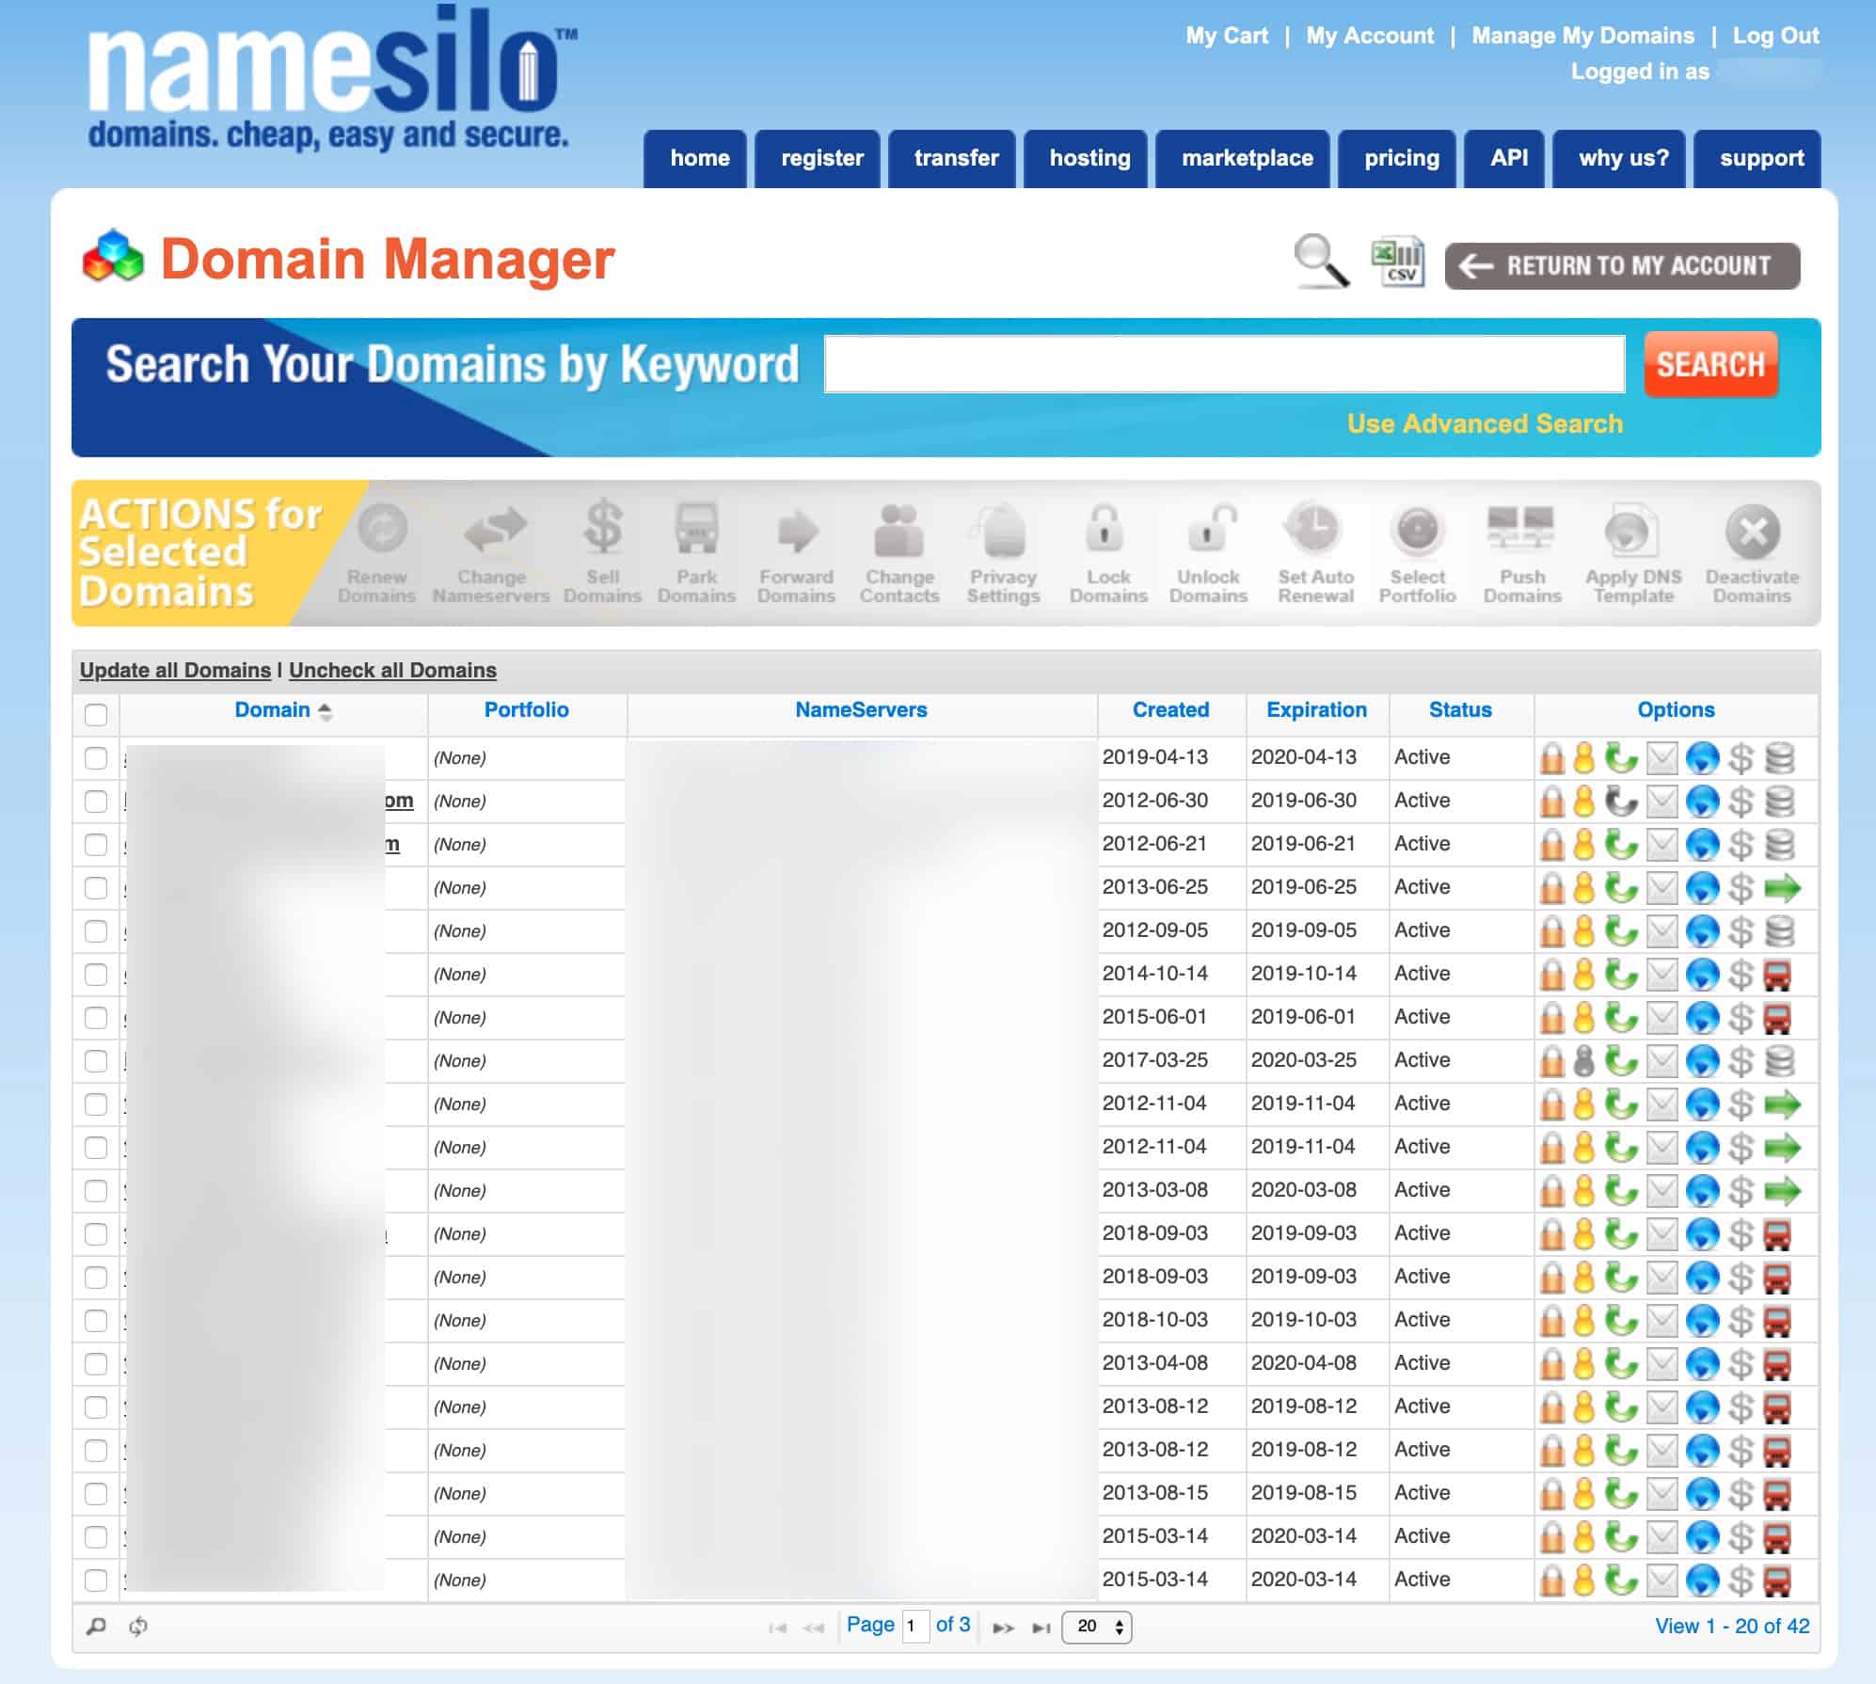Export domains with the CSV icon
The image size is (1876, 1684).
(1397, 261)
